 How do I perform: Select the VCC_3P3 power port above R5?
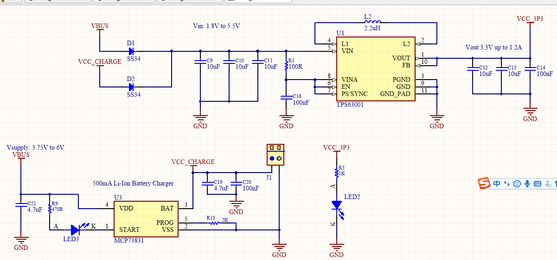coord(337,151)
